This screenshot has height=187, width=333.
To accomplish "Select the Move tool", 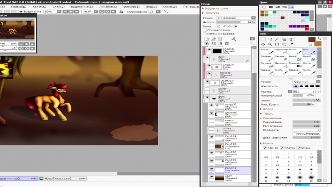I will point(263,44).
